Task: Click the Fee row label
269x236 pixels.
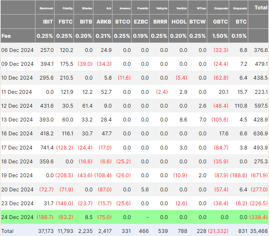Action: (x=6, y=36)
